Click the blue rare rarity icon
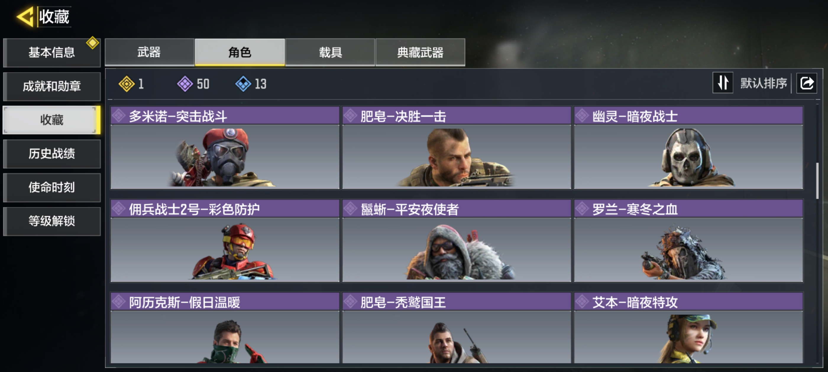This screenshot has width=828, height=372. coord(243,84)
